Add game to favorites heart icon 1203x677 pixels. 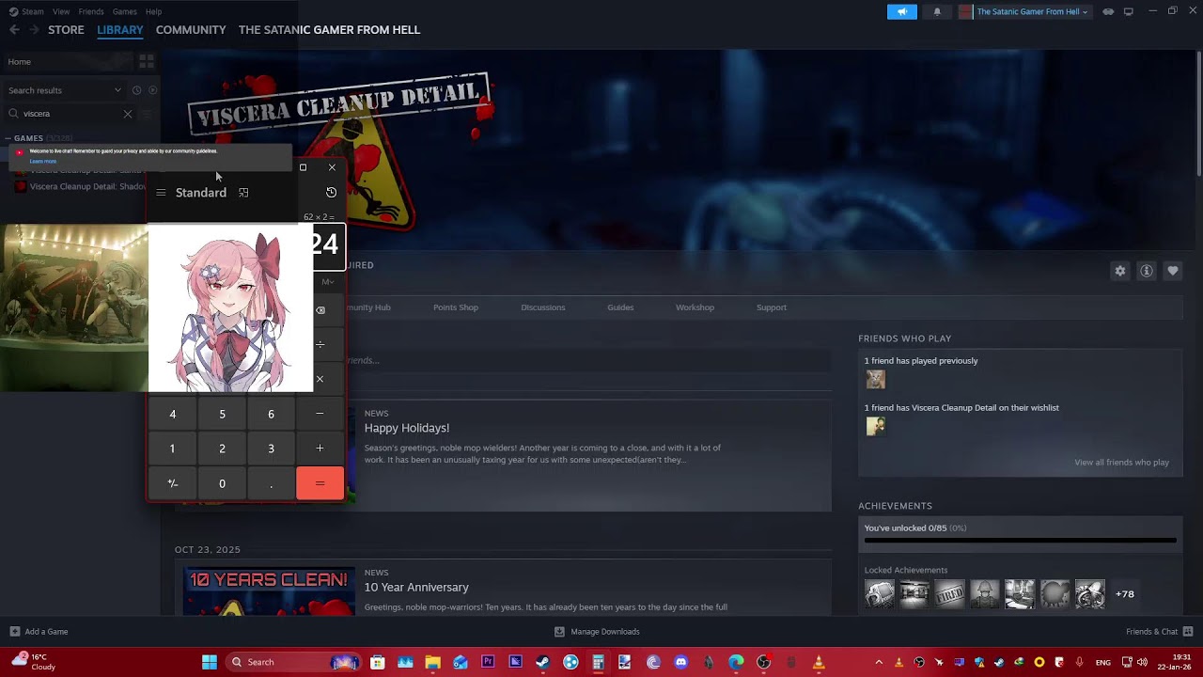point(1173,271)
